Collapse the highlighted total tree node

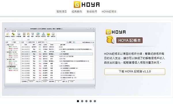(x=6, y=67)
